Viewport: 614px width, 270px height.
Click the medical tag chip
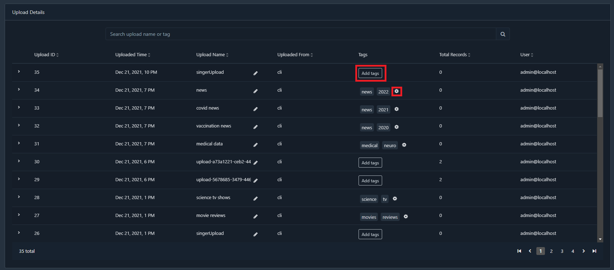click(369, 145)
